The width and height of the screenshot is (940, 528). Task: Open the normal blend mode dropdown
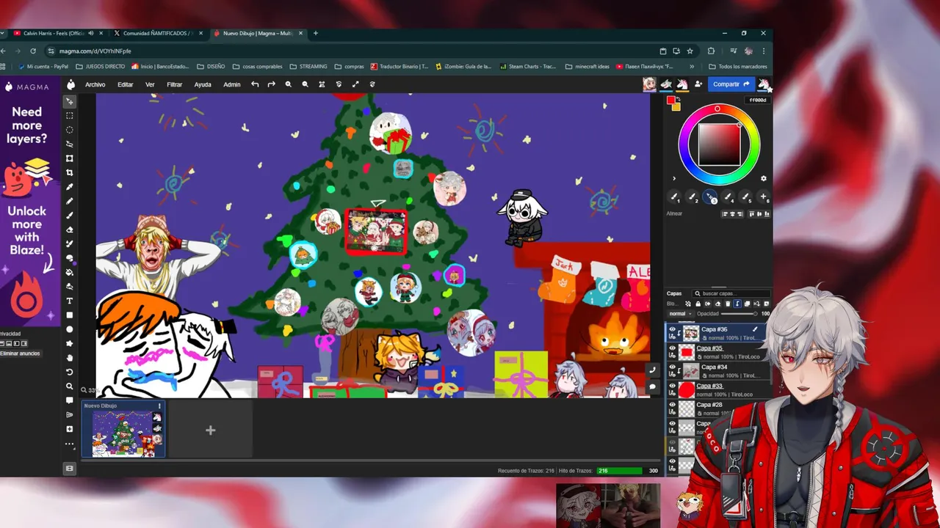(680, 313)
